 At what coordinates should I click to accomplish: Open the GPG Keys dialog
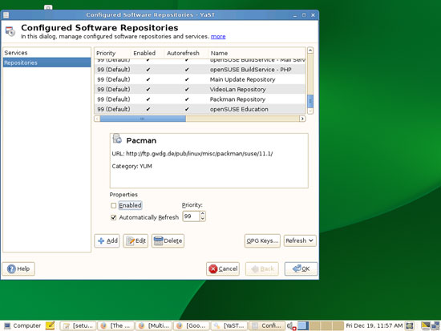tap(262, 240)
